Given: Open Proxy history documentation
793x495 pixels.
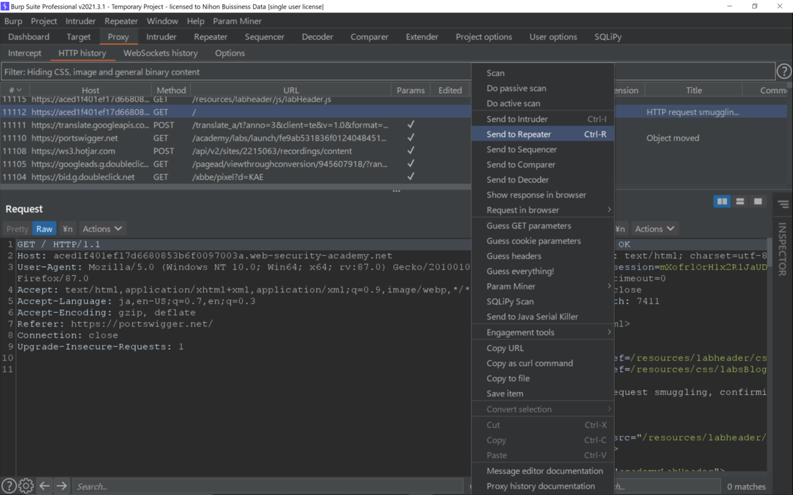Looking at the screenshot, I should click(x=543, y=486).
